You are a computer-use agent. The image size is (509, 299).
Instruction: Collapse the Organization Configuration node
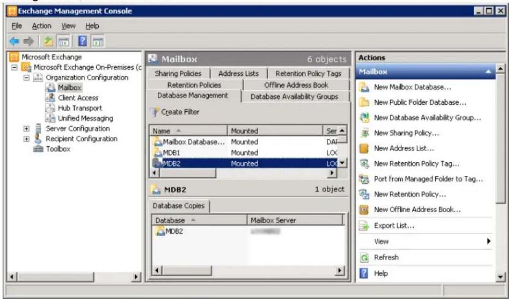26,78
